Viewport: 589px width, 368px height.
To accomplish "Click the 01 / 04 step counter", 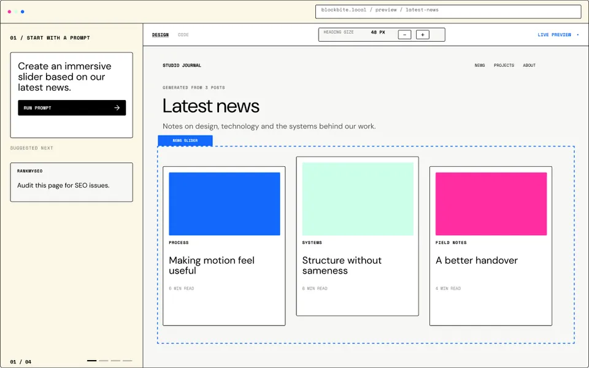I will pos(21,362).
